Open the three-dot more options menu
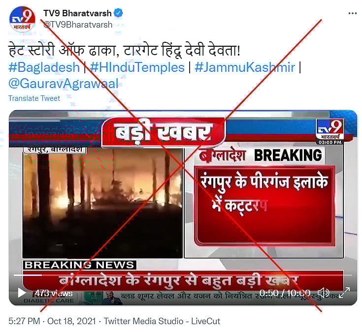Image resolution: width=362 pixels, height=332 pixels. (x=352, y=13)
